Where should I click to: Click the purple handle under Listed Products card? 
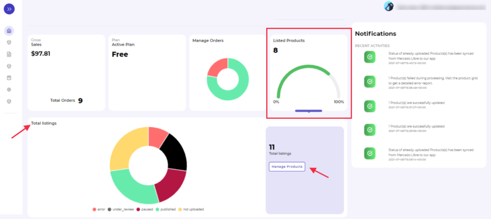308,111
